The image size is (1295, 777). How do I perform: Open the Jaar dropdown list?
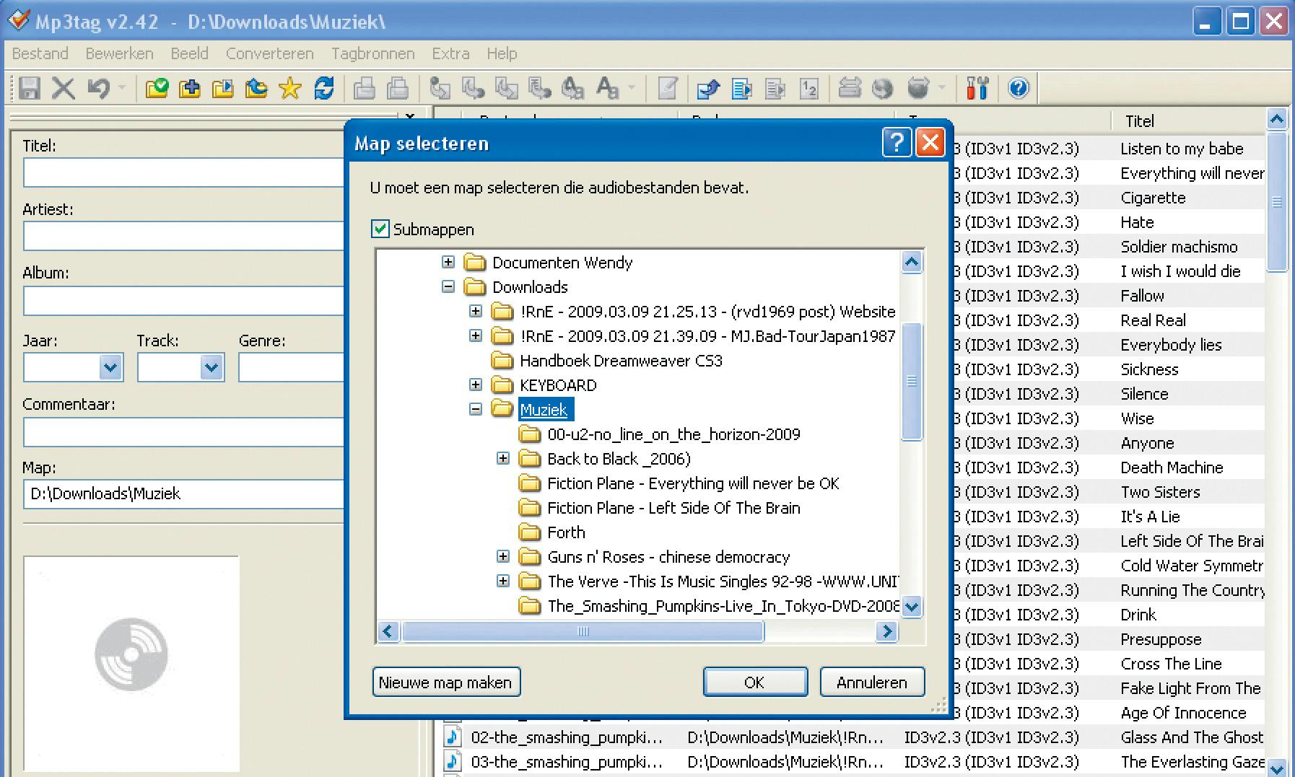pyautogui.click(x=110, y=368)
